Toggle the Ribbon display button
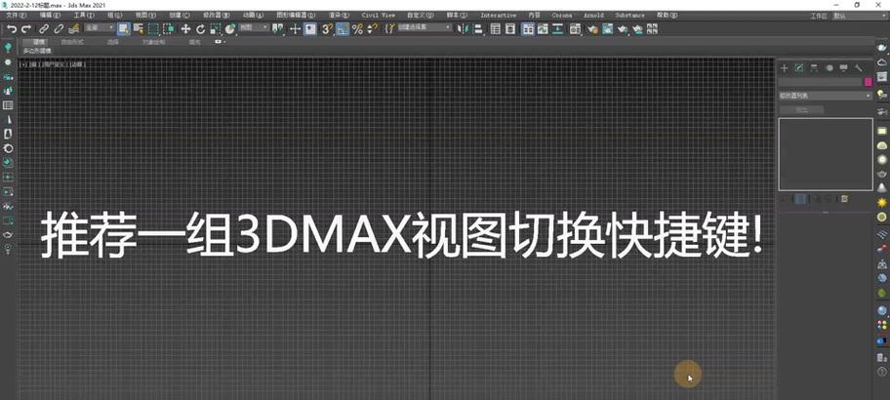Screen dimensions: 890x400 tap(528, 28)
